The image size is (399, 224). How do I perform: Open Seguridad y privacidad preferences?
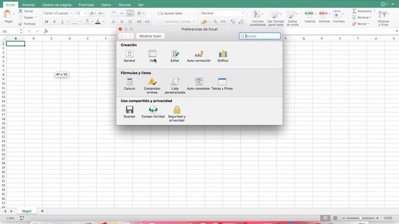click(177, 114)
